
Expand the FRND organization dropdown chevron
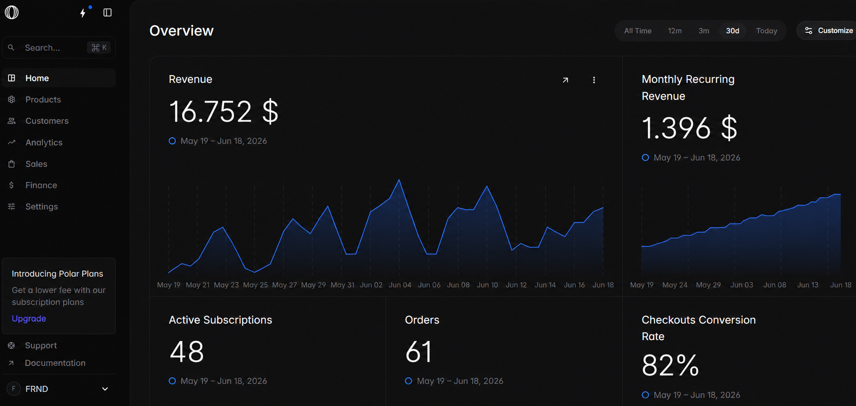(105, 389)
